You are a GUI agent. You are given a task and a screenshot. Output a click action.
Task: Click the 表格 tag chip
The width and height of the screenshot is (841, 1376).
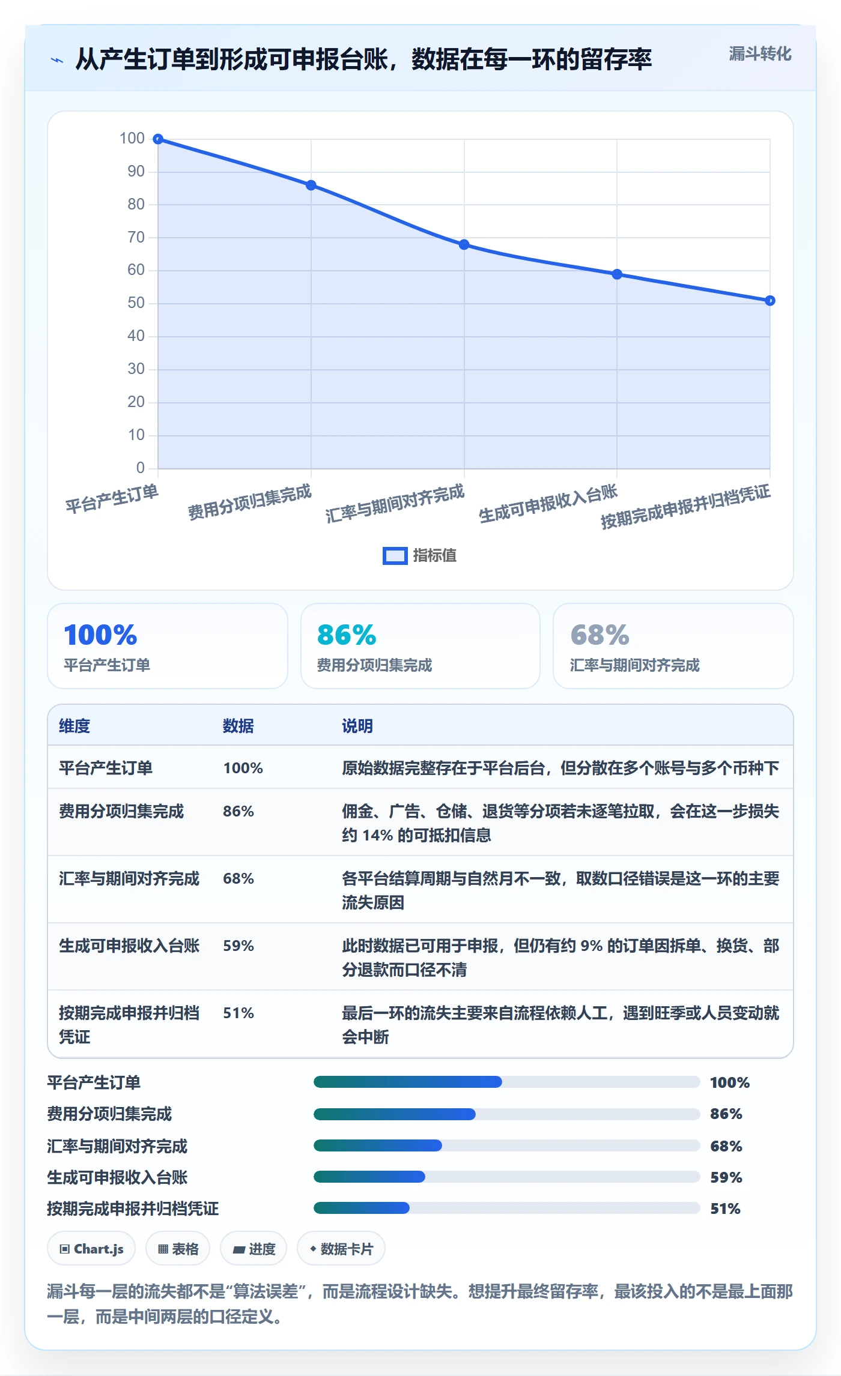[x=178, y=1249]
